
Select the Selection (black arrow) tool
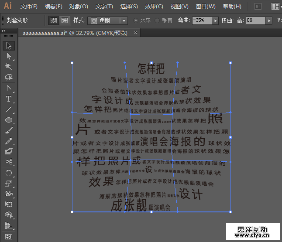8,46
